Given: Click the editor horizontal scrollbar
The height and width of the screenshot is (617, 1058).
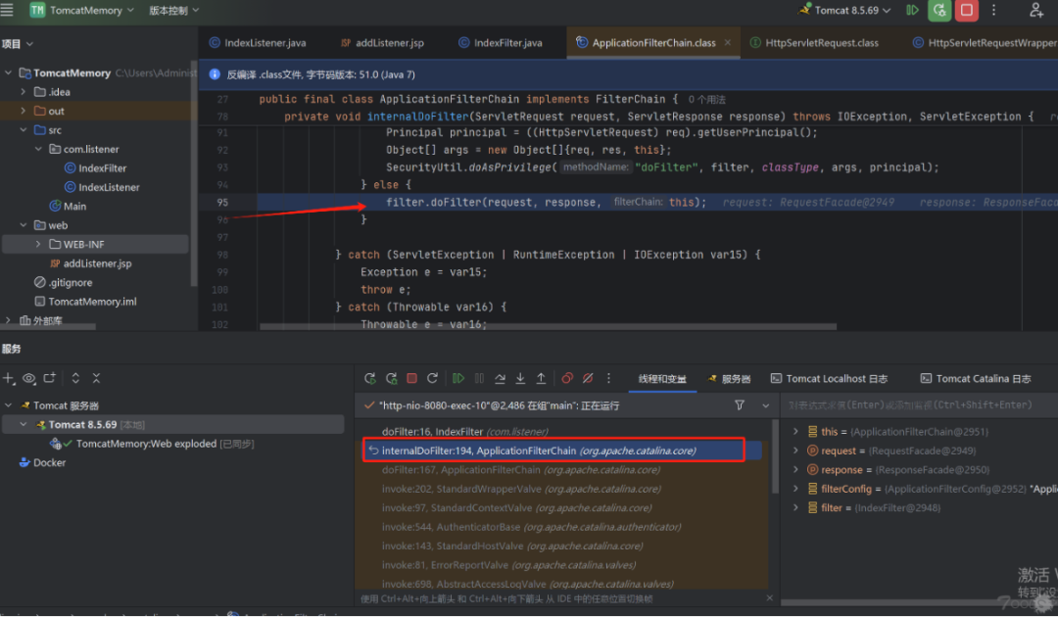Looking at the screenshot, I should pyautogui.click(x=549, y=327).
